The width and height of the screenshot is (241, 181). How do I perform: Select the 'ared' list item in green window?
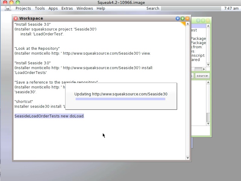click(x=195, y=60)
